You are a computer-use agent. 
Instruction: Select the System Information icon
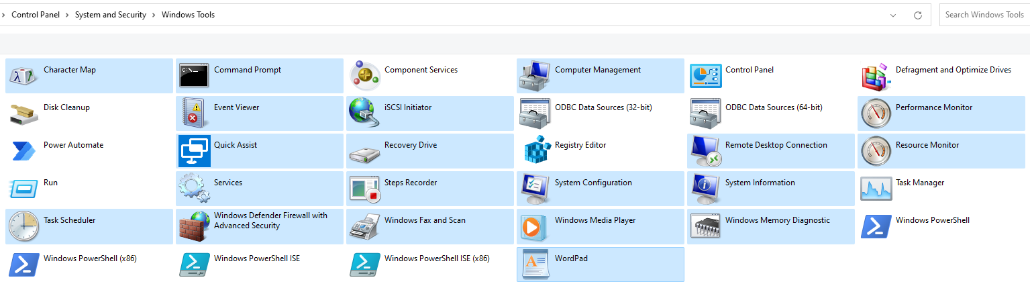[x=705, y=189]
